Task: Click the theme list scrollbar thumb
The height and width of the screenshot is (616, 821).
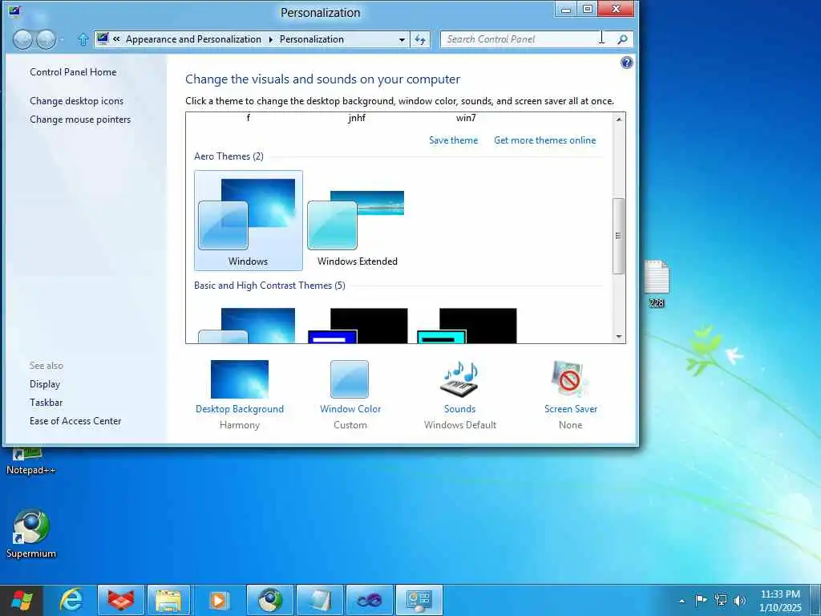Action: (619, 236)
